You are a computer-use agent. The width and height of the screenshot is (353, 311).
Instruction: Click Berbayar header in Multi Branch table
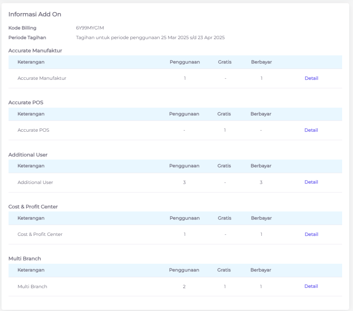pos(261,270)
